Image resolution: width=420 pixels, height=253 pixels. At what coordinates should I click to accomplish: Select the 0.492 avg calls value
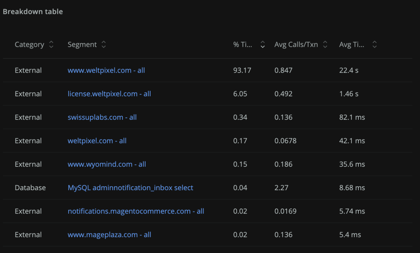283,94
